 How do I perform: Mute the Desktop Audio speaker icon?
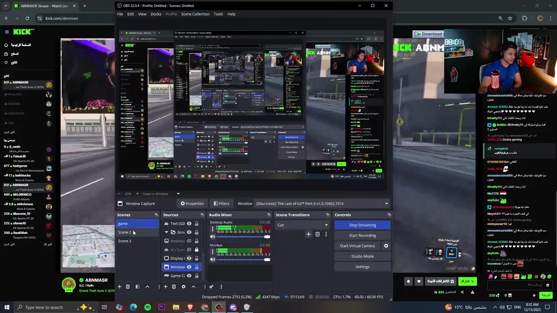coord(212,236)
